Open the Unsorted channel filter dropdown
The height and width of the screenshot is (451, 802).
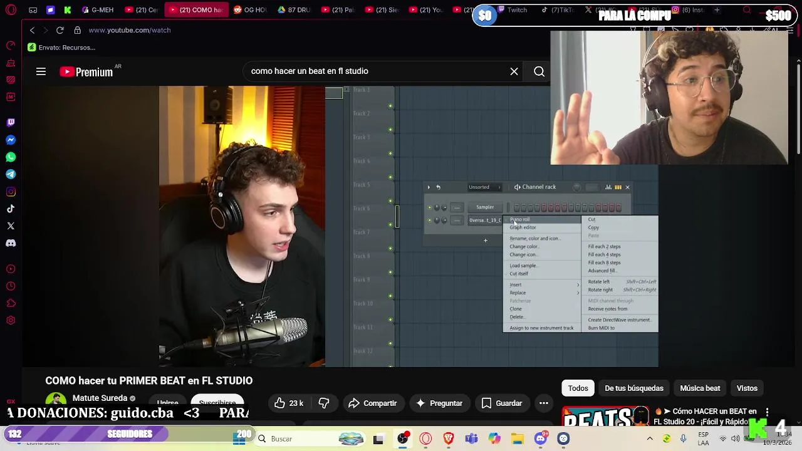pyautogui.click(x=485, y=187)
